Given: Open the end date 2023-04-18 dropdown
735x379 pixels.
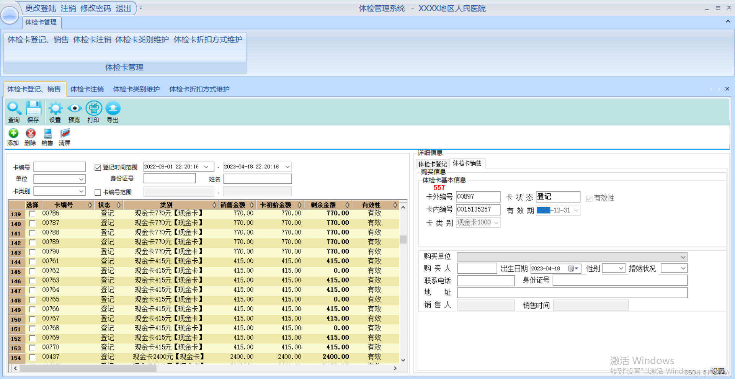Looking at the screenshot, I should tap(287, 167).
